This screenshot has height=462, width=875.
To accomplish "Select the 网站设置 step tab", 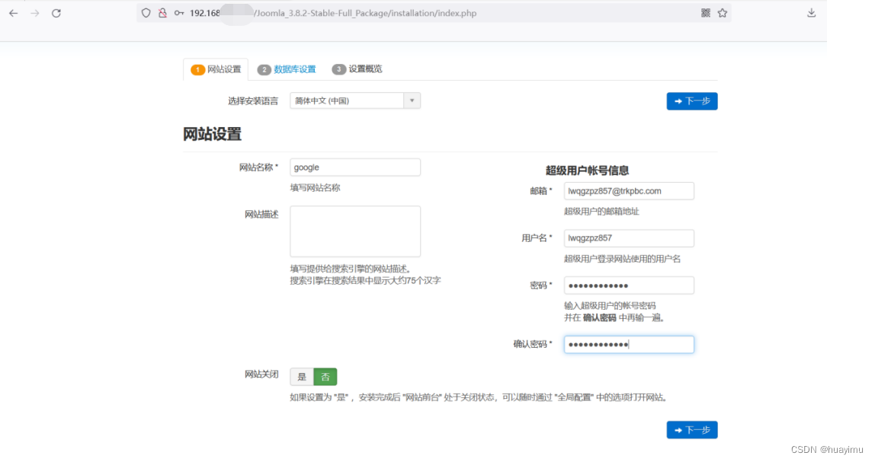I will point(215,69).
